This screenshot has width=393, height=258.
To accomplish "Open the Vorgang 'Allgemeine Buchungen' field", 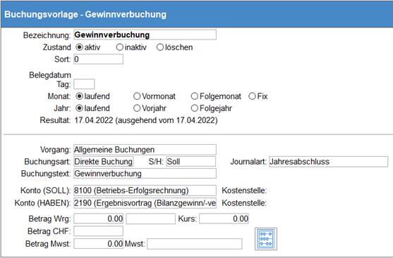I will pos(145,150).
